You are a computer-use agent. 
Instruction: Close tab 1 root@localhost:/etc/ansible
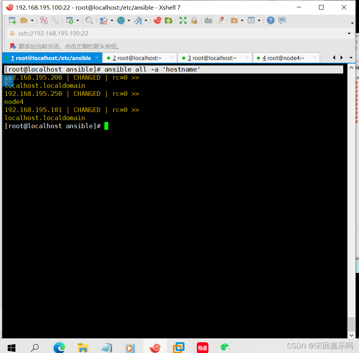click(97, 58)
